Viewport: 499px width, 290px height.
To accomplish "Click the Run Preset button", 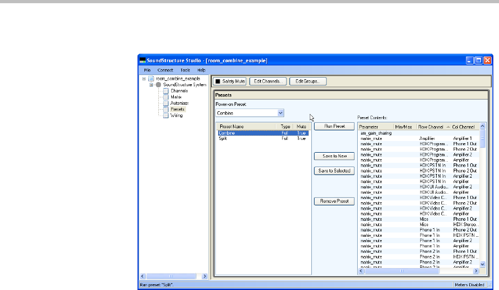I will [334, 127].
